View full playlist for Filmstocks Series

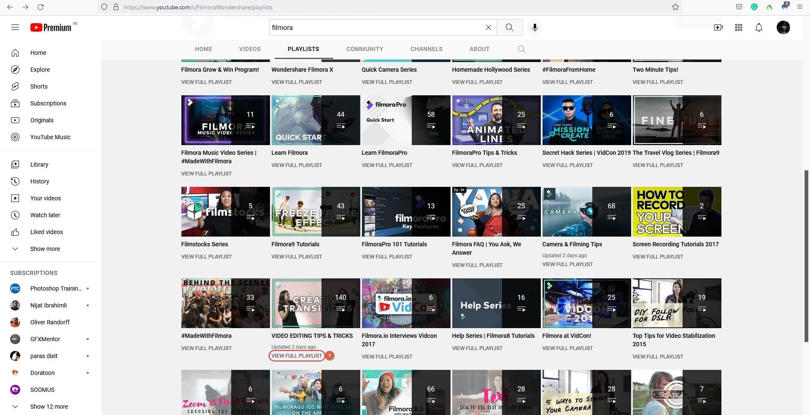206,257
